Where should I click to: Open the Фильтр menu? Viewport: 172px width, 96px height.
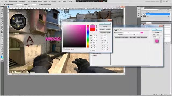[40, 2]
